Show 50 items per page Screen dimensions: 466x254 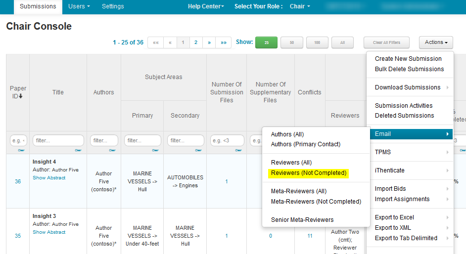click(x=292, y=42)
